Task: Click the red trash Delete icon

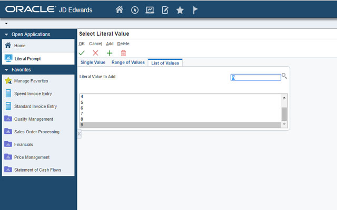Action: (x=123, y=53)
